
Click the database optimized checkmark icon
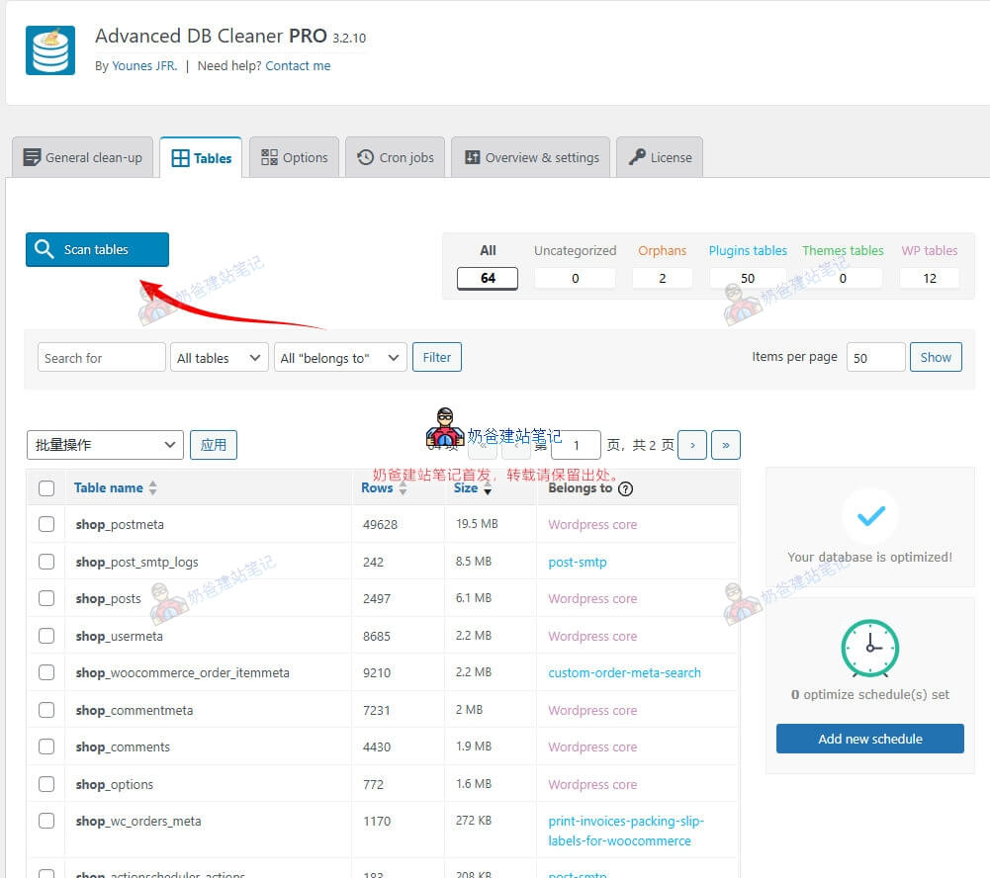869,515
